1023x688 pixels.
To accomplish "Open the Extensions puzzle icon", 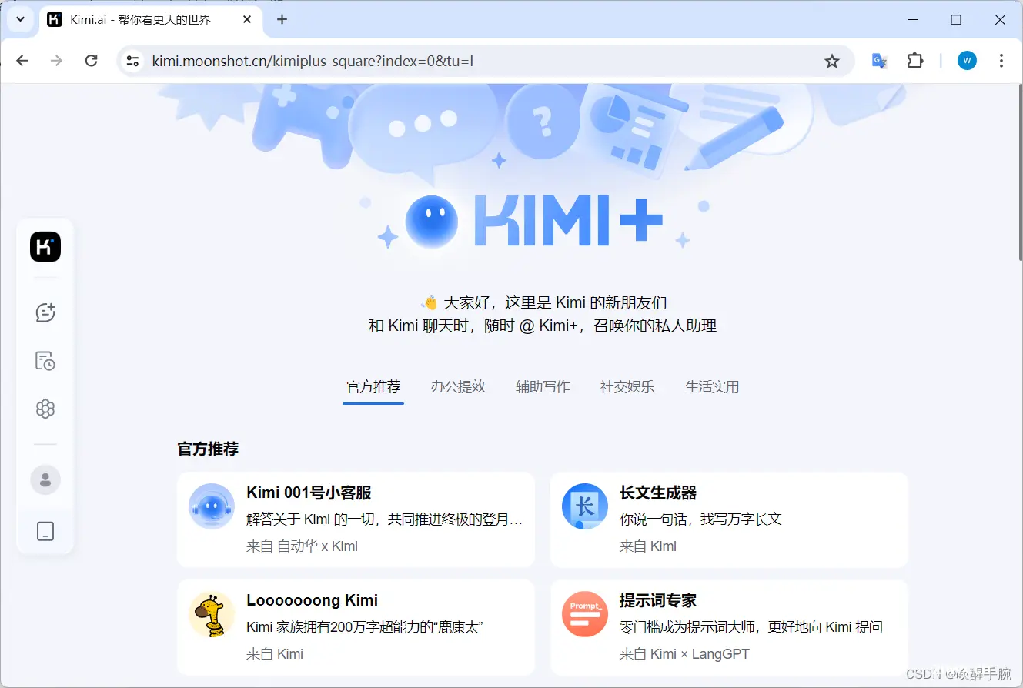I will point(915,61).
